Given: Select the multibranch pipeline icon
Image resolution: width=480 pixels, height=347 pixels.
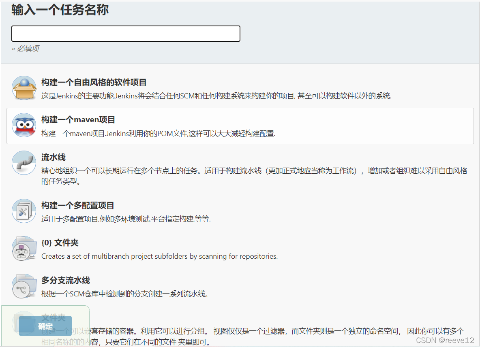Looking at the screenshot, I should coord(24,286).
